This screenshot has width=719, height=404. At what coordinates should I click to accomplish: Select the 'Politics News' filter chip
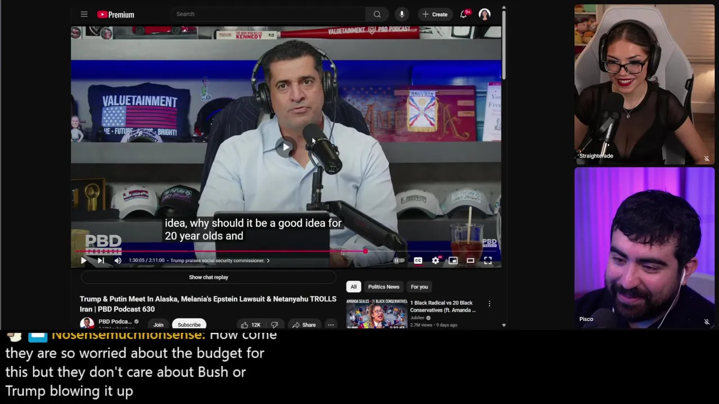[384, 287]
